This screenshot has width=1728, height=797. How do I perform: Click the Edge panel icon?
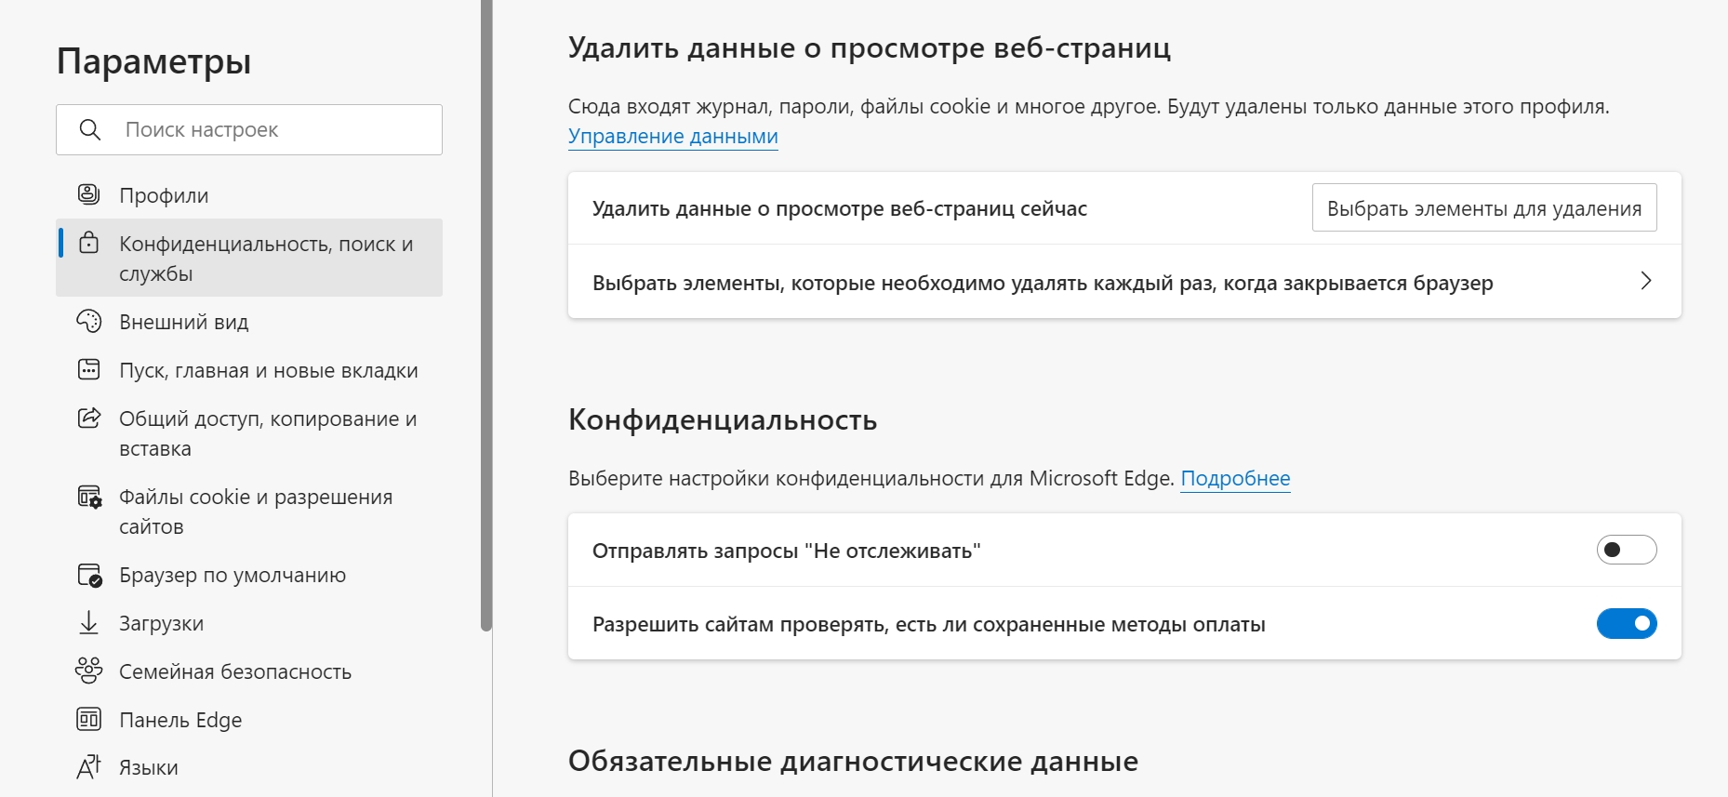pyautogui.click(x=88, y=719)
